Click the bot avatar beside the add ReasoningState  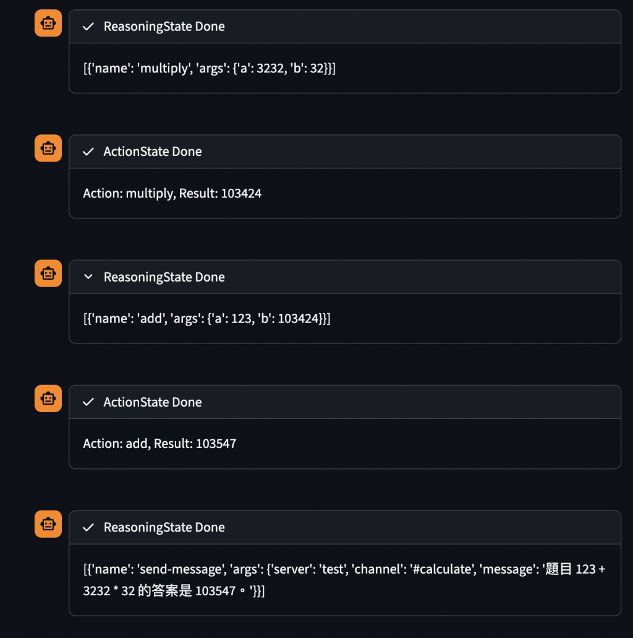(x=48, y=274)
